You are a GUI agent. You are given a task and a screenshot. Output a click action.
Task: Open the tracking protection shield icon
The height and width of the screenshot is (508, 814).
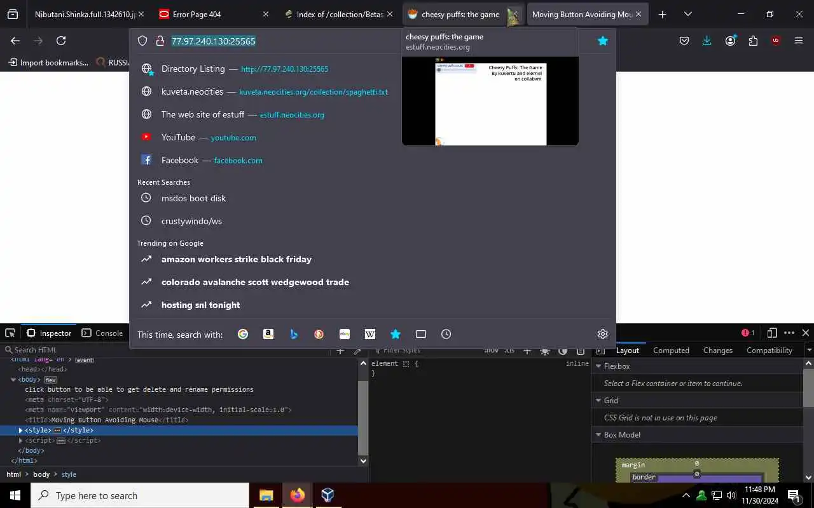click(142, 41)
